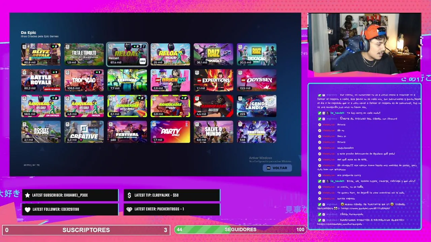The width and height of the screenshot is (431, 242).
Task: Select the Blitz Royale mode tile
Action: 41,54
